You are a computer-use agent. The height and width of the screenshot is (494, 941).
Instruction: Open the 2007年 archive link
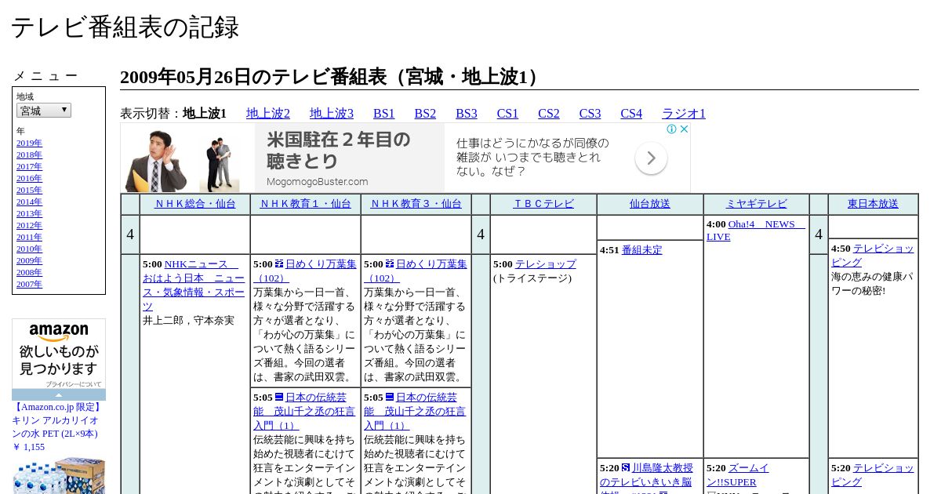point(29,284)
